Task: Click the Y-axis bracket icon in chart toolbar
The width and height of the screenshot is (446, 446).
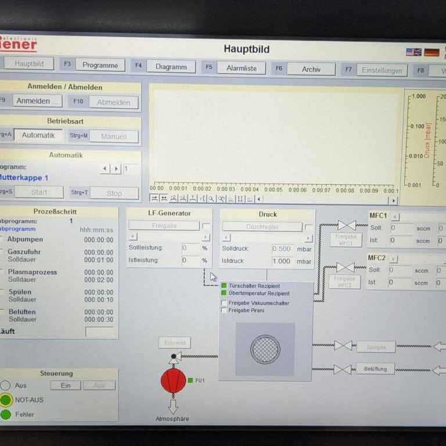Action: (202, 199)
